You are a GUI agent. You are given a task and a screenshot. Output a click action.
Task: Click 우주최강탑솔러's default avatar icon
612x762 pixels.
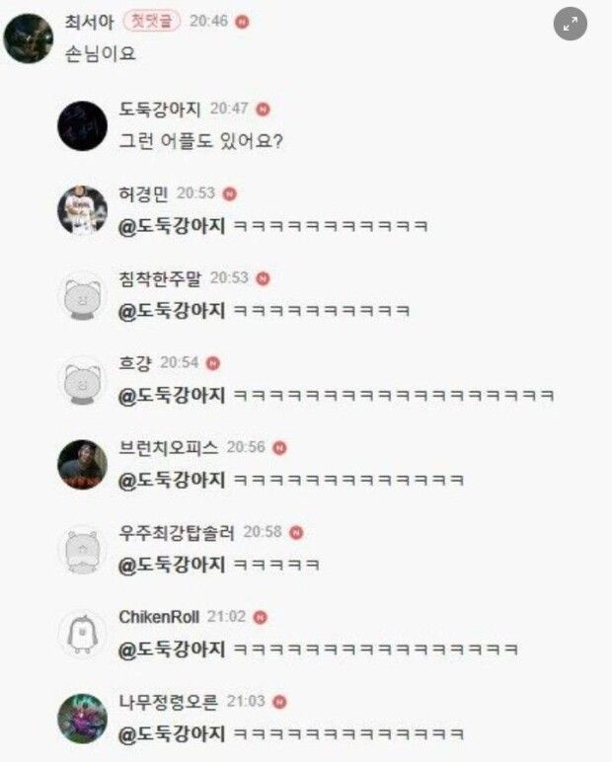tap(82, 550)
